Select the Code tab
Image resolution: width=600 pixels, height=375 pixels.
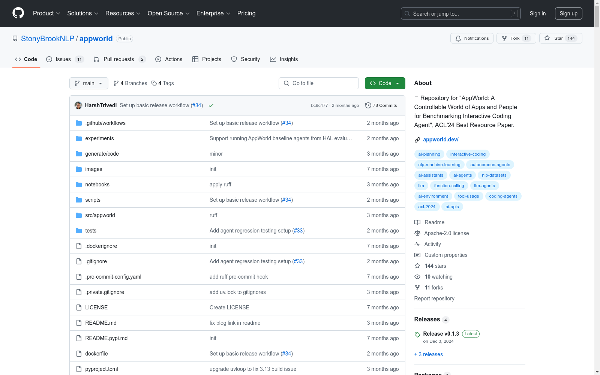(26, 59)
